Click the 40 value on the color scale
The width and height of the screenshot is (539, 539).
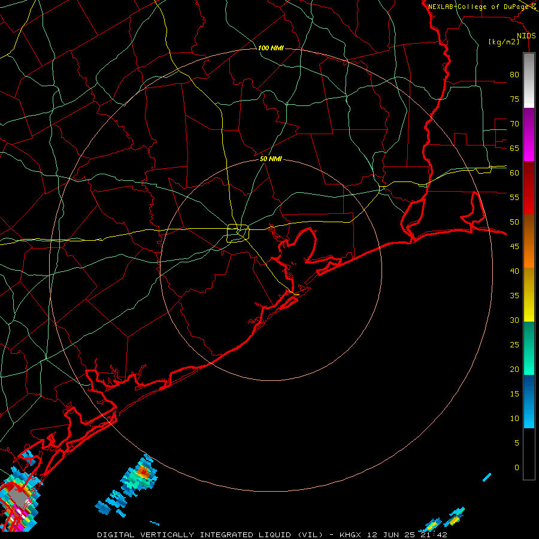[x=514, y=271]
